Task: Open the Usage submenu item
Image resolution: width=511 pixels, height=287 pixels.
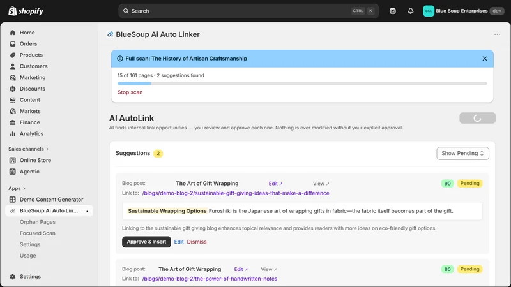Action: 27,256
